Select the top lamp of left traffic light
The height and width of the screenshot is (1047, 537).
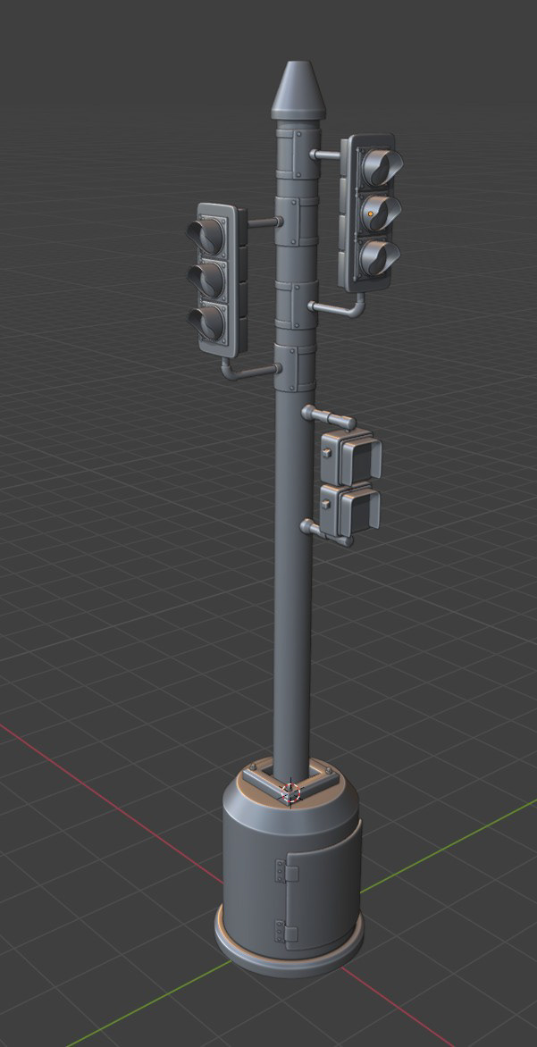206,237
